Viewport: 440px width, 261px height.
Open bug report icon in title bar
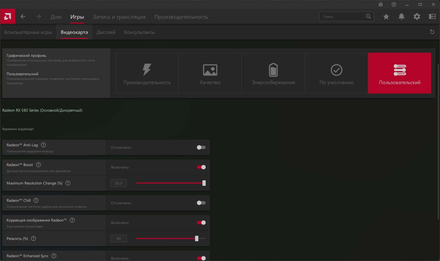[x=381, y=4]
